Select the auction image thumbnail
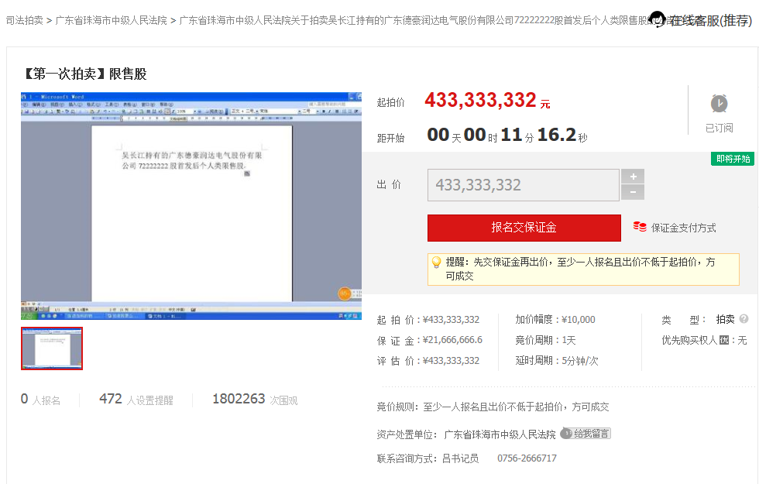The image size is (759, 484). (x=52, y=348)
